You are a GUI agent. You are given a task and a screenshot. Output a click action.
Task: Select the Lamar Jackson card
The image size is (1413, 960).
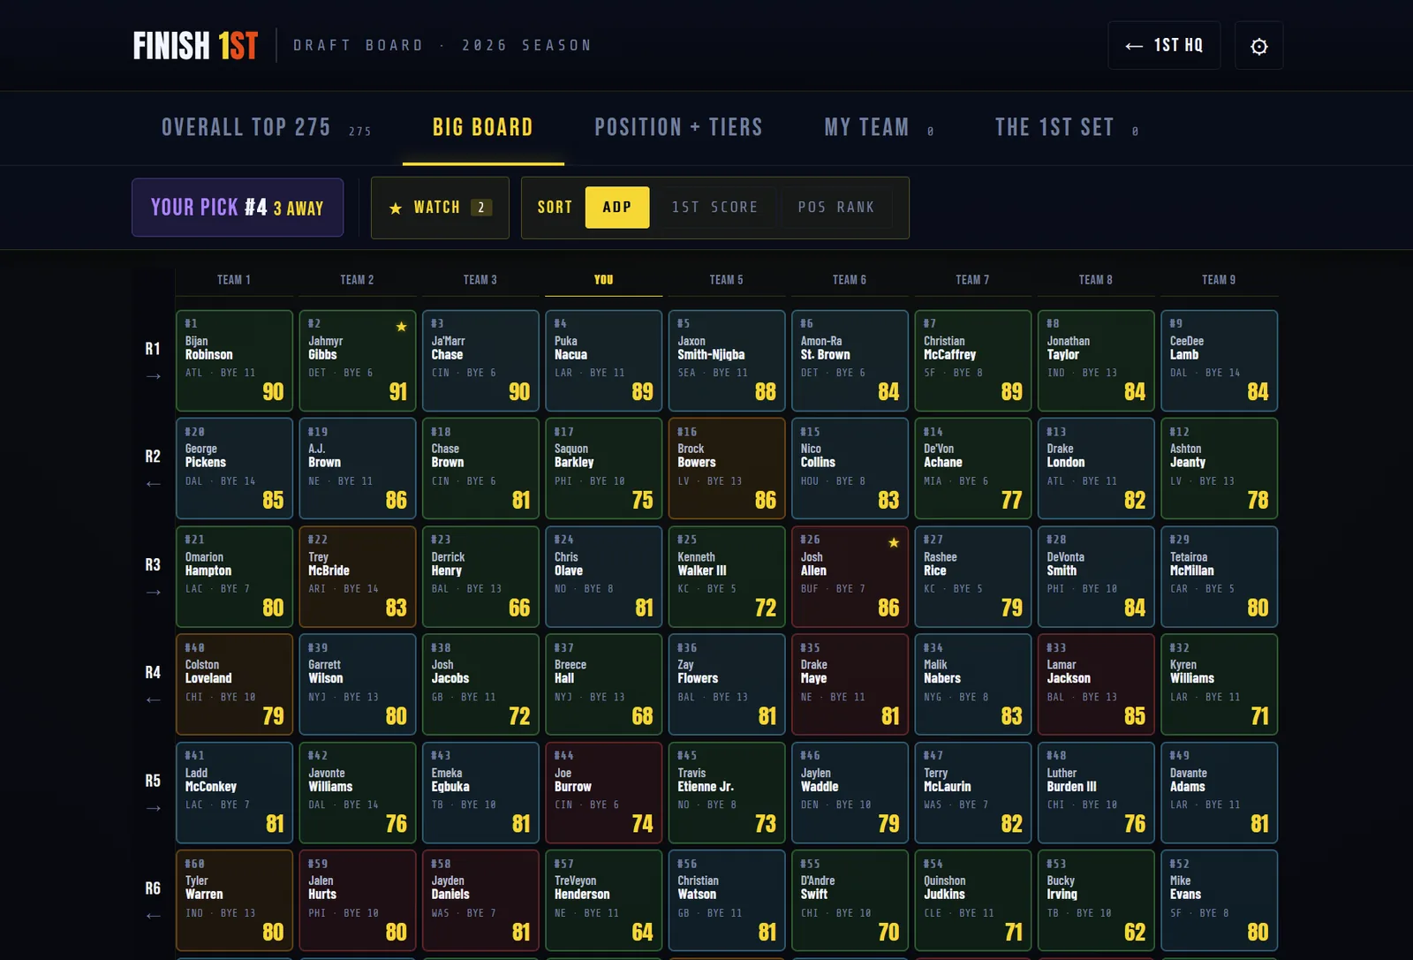(x=1096, y=684)
